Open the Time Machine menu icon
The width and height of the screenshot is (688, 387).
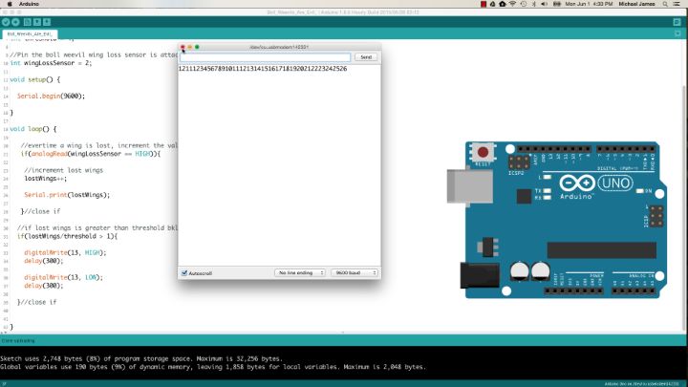524,4
